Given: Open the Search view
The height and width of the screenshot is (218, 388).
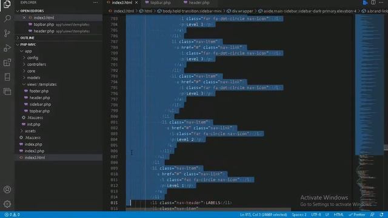Looking at the screenshot, I should [7, 19].
